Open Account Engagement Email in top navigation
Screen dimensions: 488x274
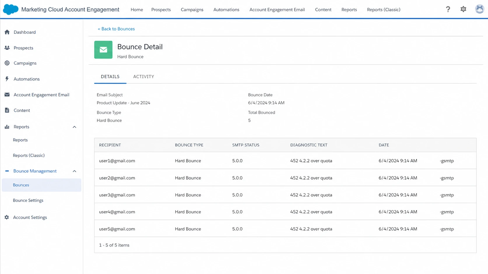point(277,10)
